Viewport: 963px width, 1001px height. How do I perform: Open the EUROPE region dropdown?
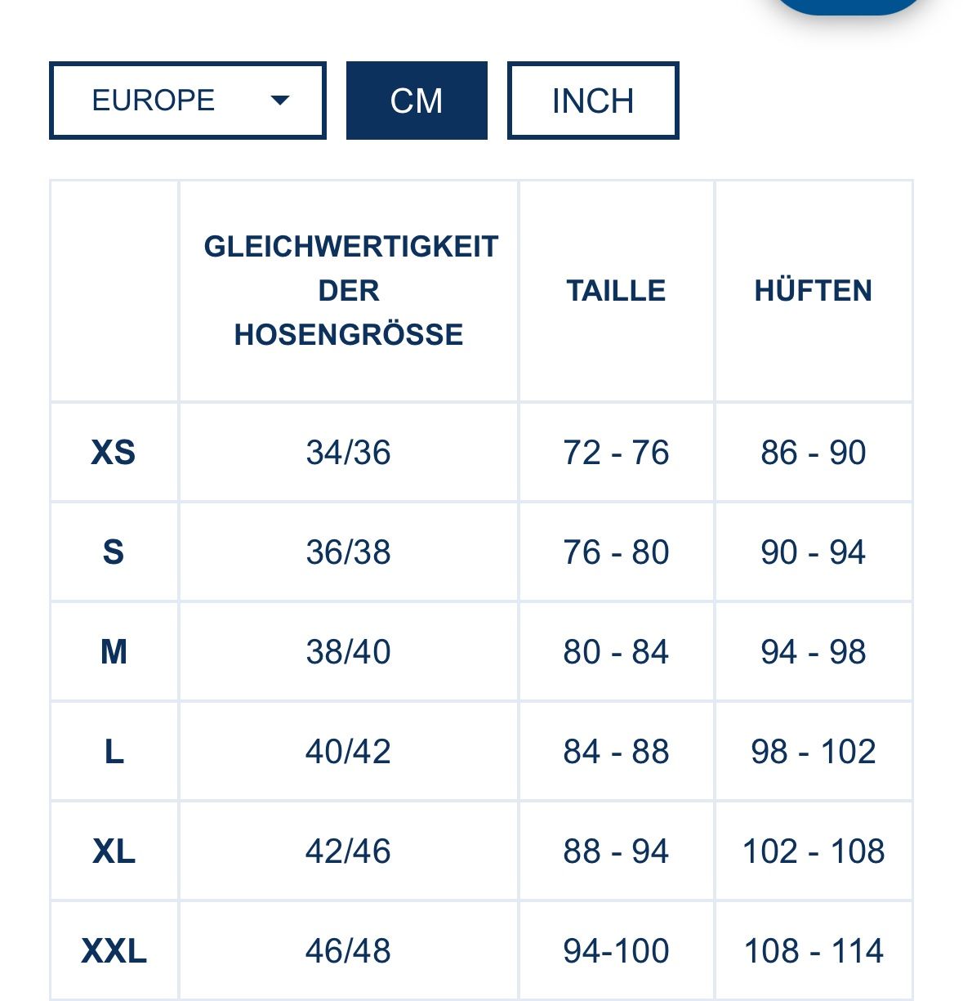point(188,101)
